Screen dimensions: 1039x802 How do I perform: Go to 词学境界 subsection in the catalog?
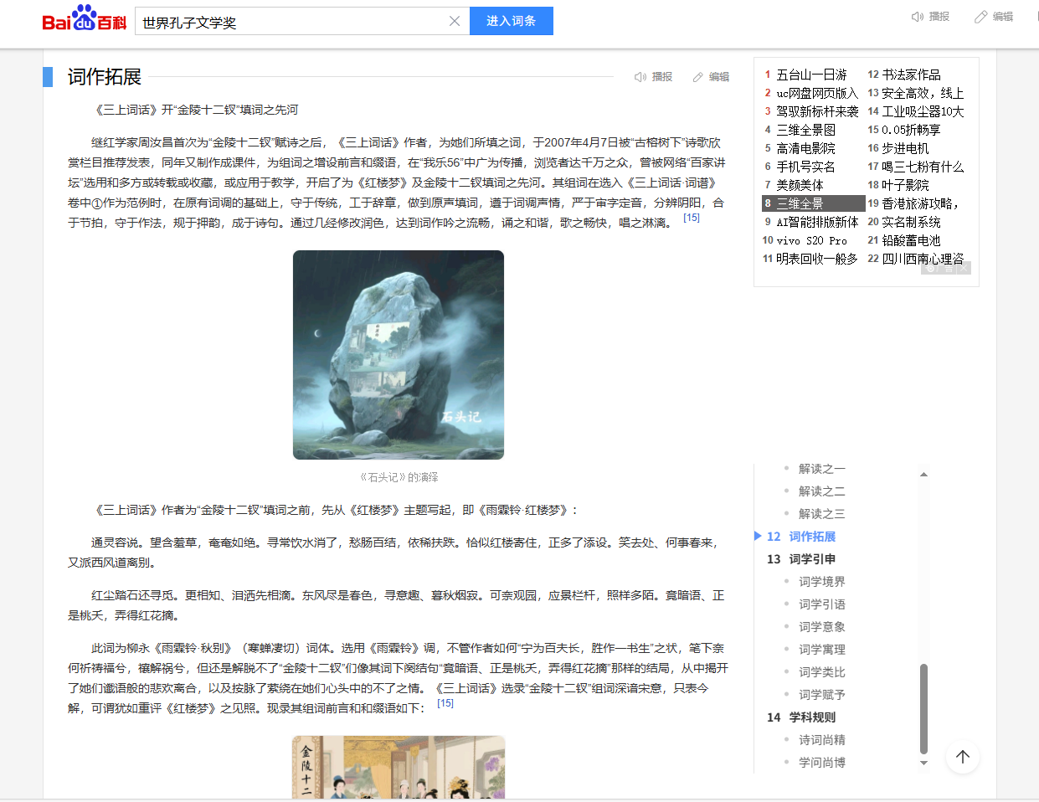tap(821, 582)
